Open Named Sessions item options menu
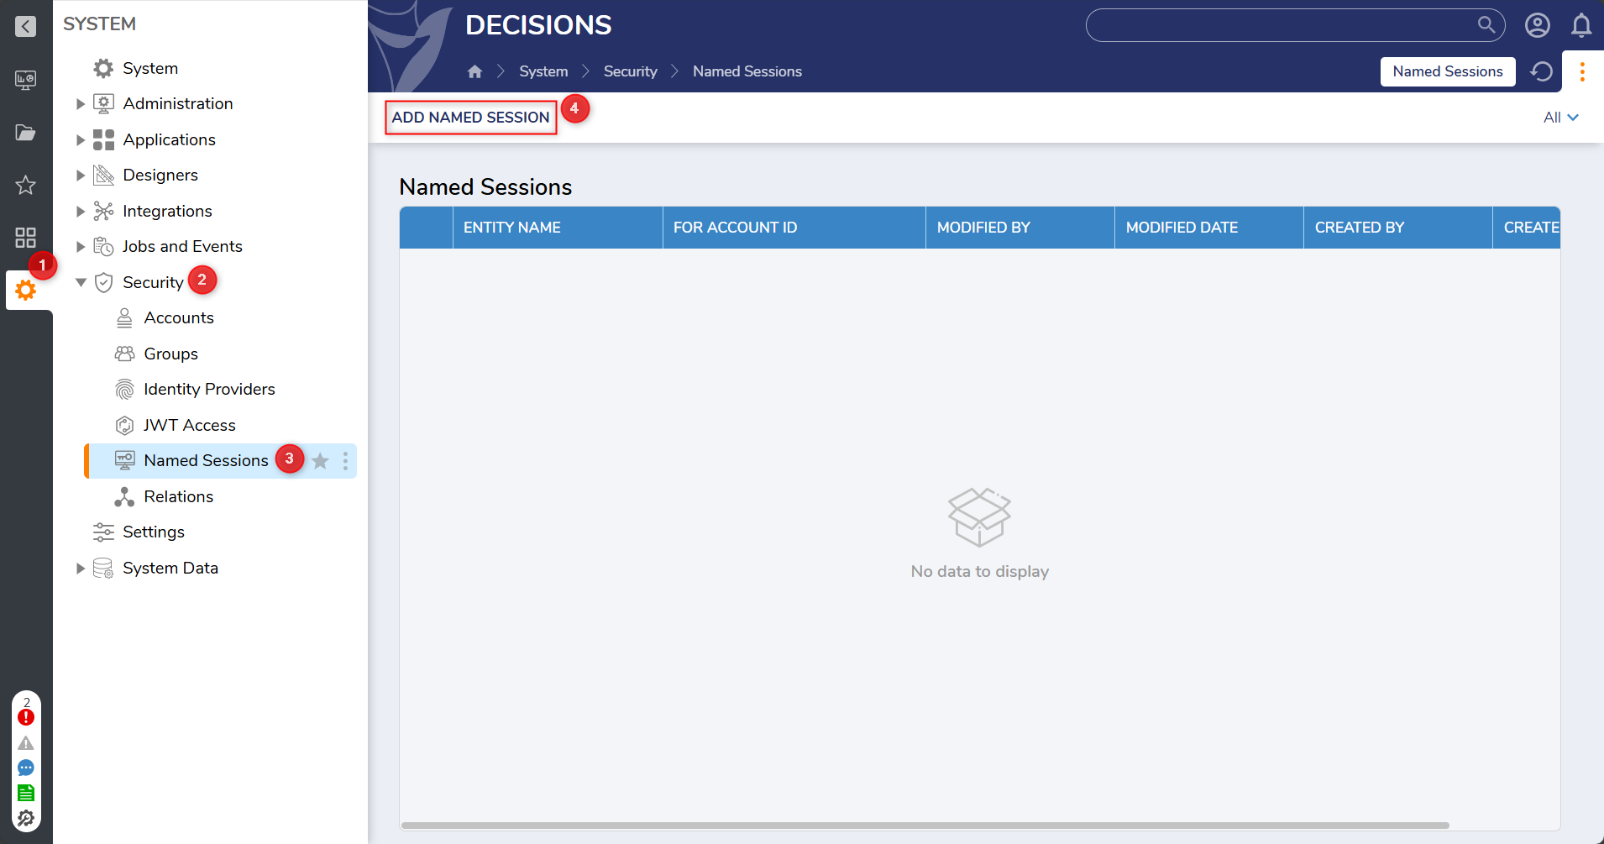 coord(345,461)
